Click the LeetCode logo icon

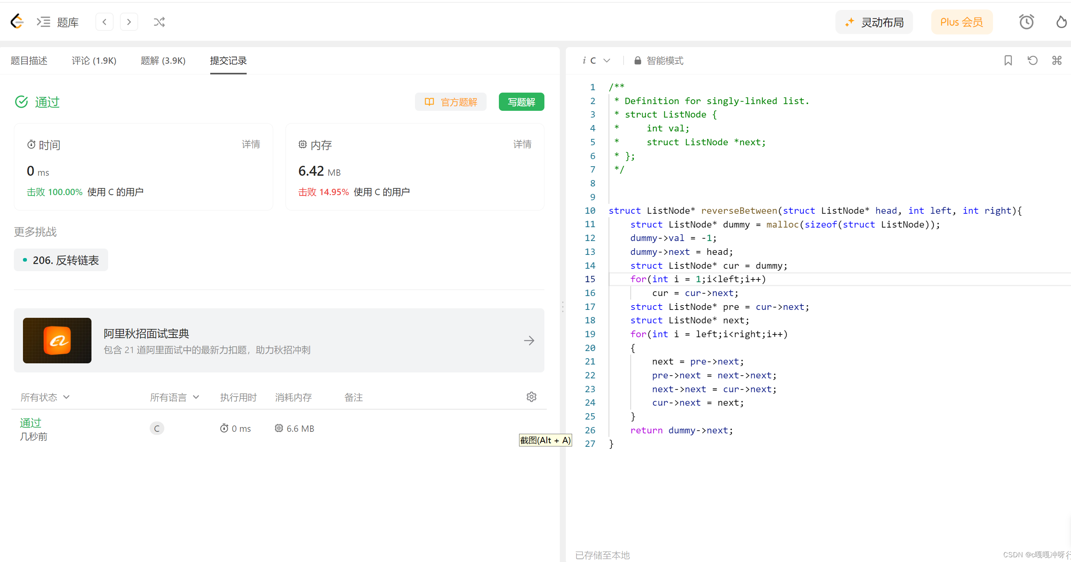pos(17,21)
